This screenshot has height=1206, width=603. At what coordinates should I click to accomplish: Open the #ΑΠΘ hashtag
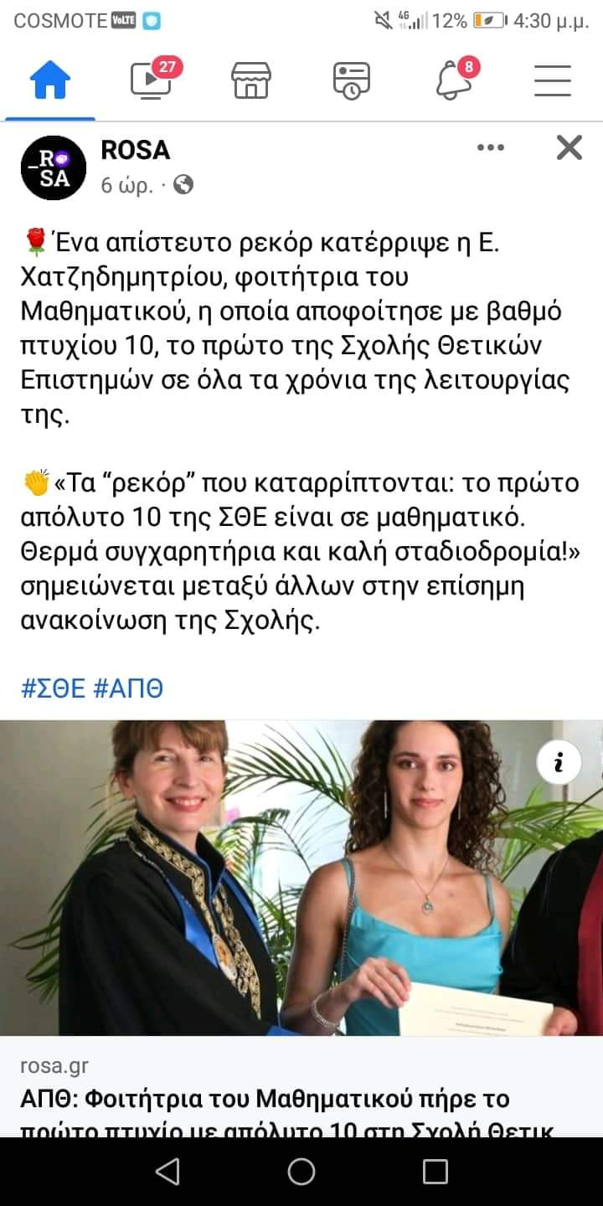[x=128, y=688]
